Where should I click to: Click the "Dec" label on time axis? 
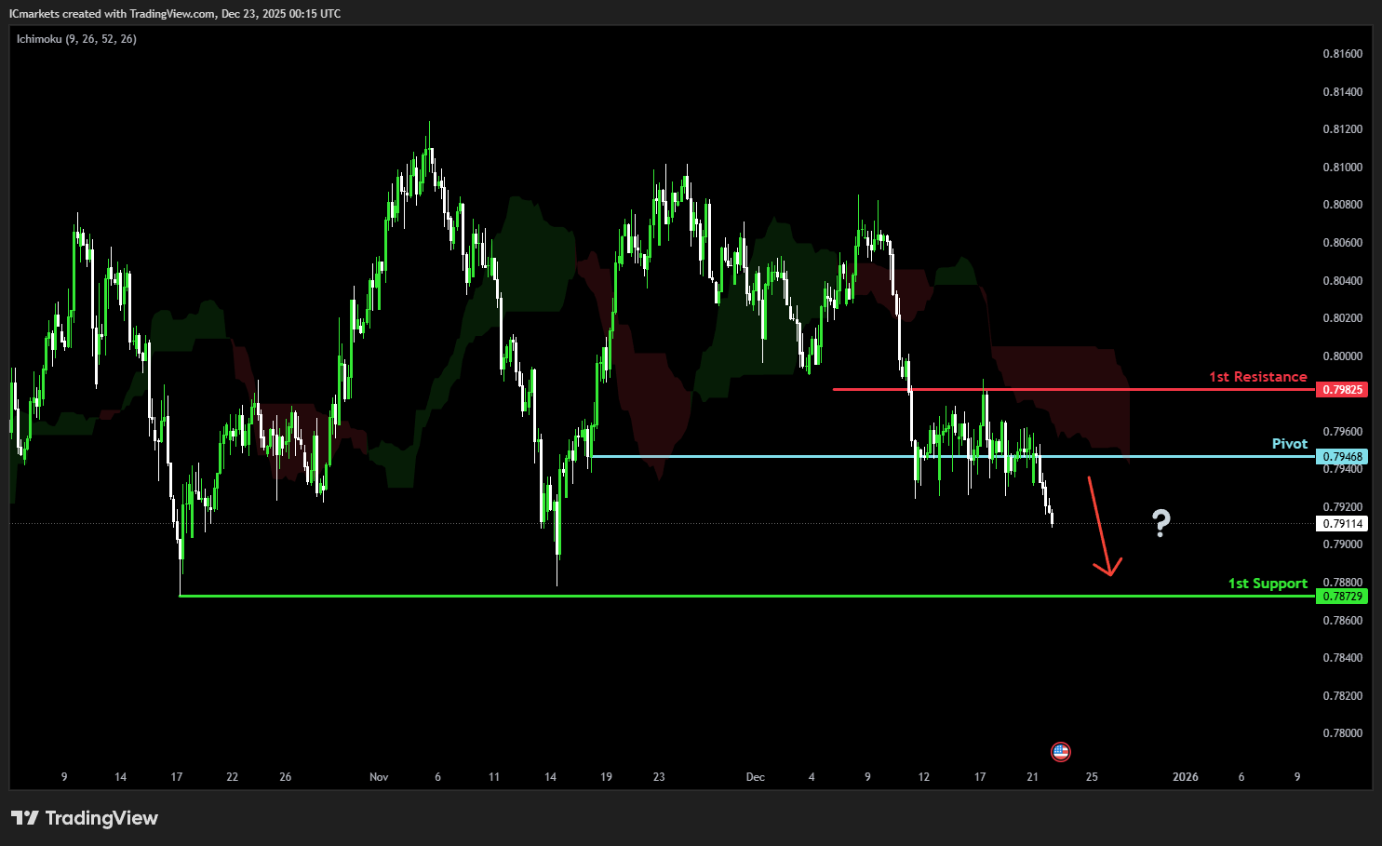click(755, 776)
